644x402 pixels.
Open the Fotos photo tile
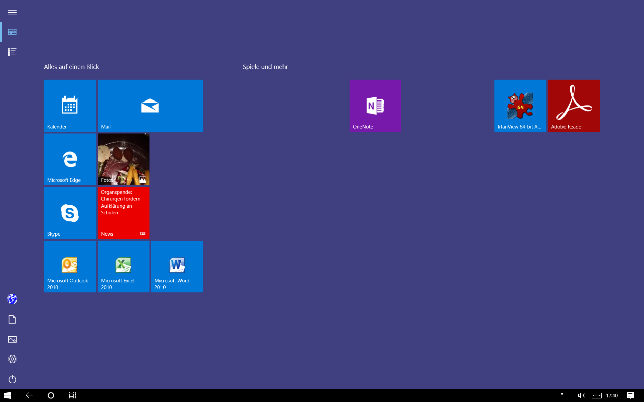click(x=124, y=159)
